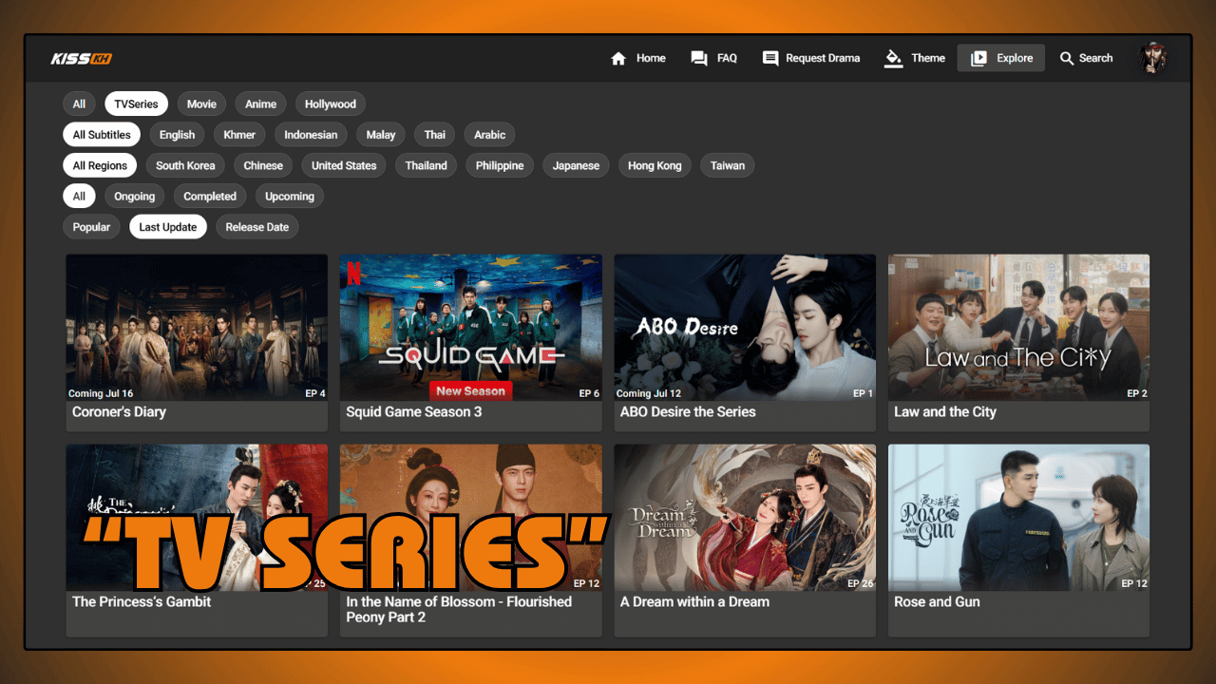Switch to the Anime category tab

[x=260, y=104]
